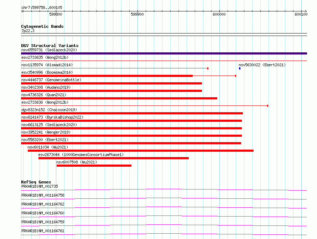Viewport: 317px width, 239px height.
Task: Click the nsv1135974 (Alsmadi2014) label
Action: (x=47, y=65)
